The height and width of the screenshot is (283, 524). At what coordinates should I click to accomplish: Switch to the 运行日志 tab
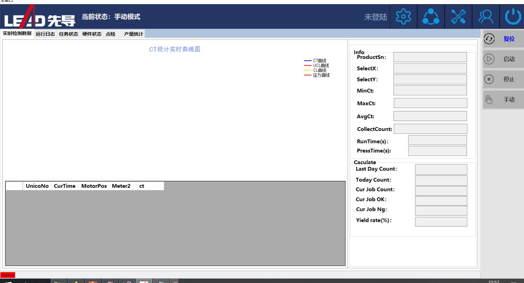pyautogui.click(x=45, y=34)
